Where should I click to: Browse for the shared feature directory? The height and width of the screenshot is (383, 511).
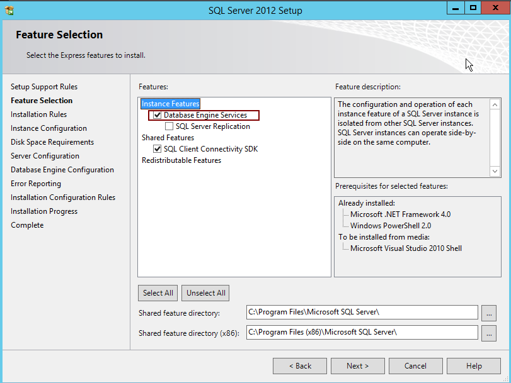point(488,313)
